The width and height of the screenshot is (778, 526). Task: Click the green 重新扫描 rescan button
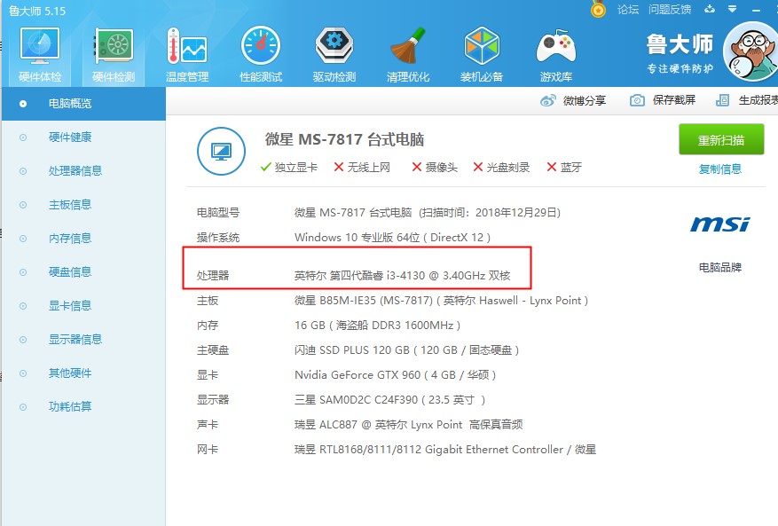(721, 140)
